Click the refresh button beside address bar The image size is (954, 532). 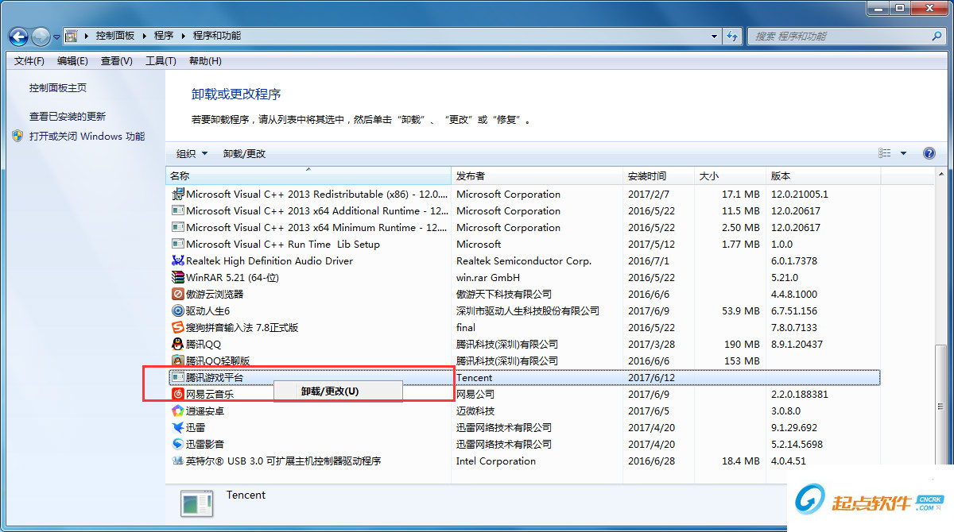point(732,37)
